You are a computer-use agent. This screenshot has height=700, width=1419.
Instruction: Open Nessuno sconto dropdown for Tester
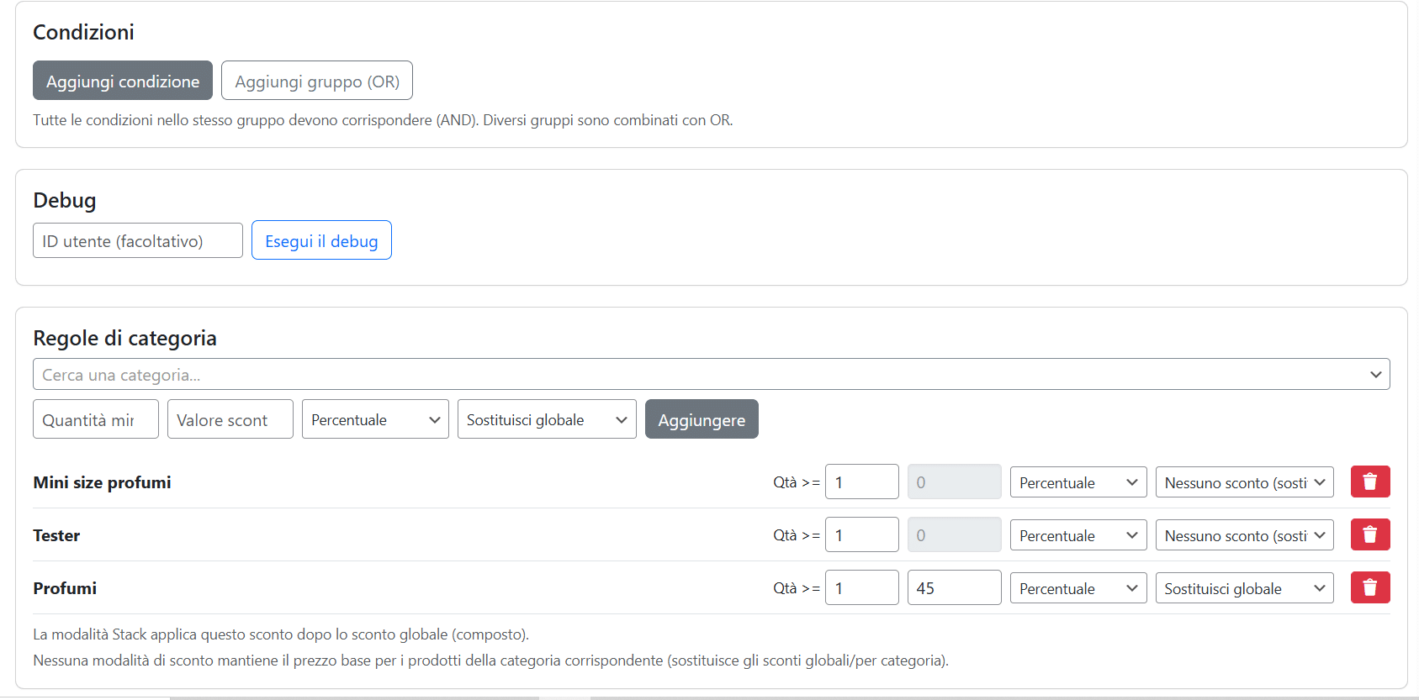coord(1244,535)
